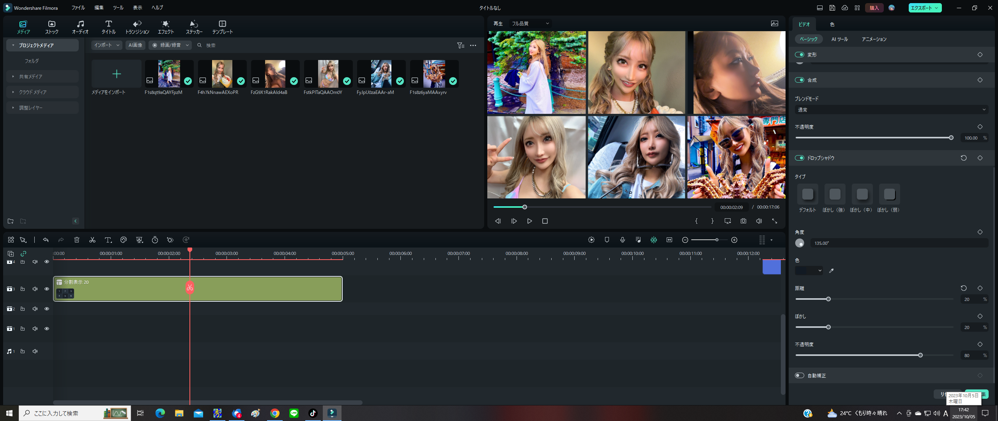Open the フル品質 playback quality dropdown

pyautogui.click(x=530, y=23)
